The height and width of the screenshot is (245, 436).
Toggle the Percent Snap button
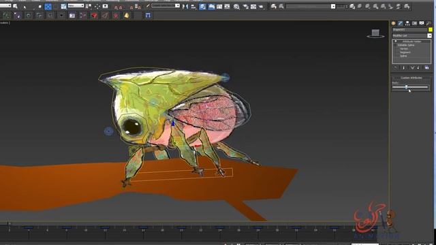[x=131, y=7]
